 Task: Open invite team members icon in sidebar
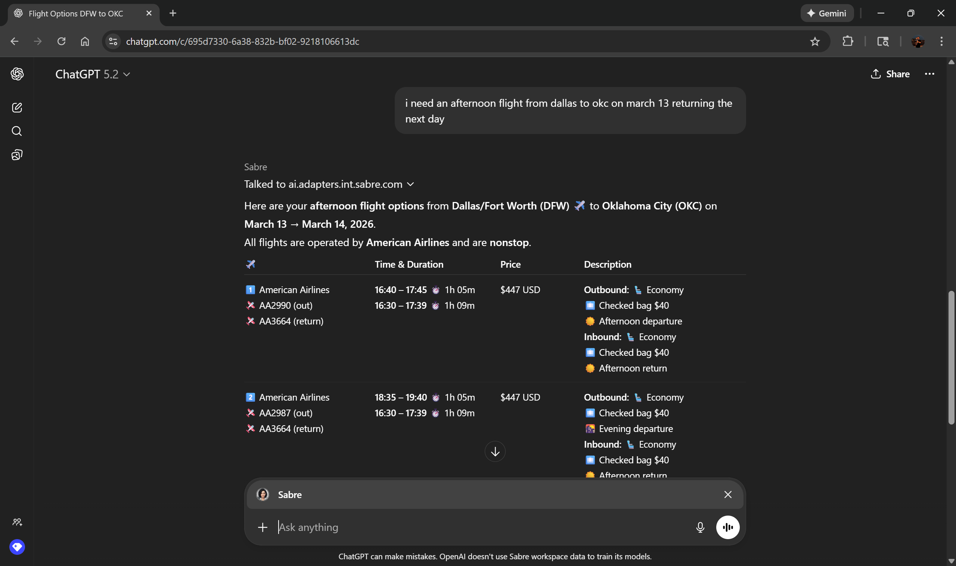click(17, 522)
